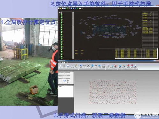Image resolution: width=159 pixels, height=119 pixels.
Task: Click the red-X delete markers icon
Action: 115,66
